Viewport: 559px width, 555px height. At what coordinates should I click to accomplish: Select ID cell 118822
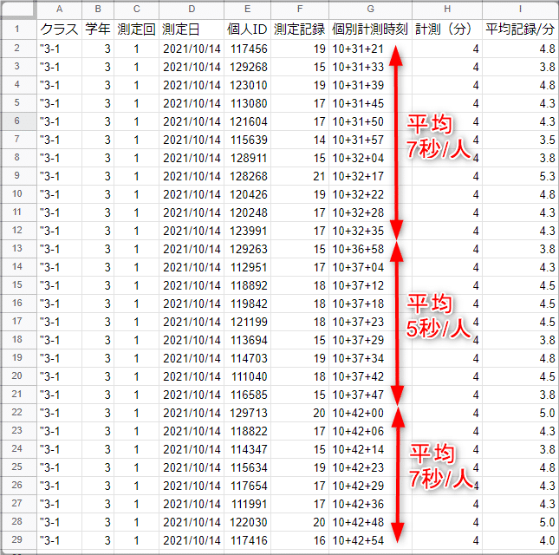[x=247, y=431]
